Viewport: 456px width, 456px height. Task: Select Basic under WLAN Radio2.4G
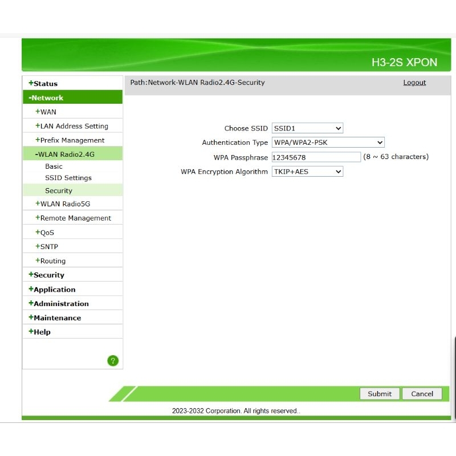[x=54, y=166]
